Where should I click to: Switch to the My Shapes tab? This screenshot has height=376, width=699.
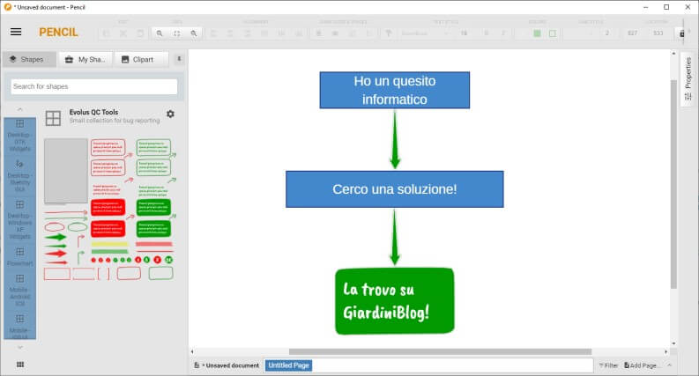(x=86, y=59)
